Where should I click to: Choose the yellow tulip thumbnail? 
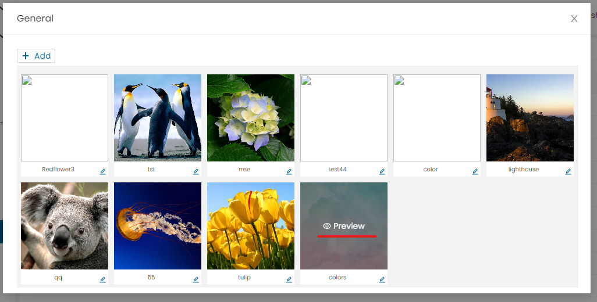coord(251,226)
